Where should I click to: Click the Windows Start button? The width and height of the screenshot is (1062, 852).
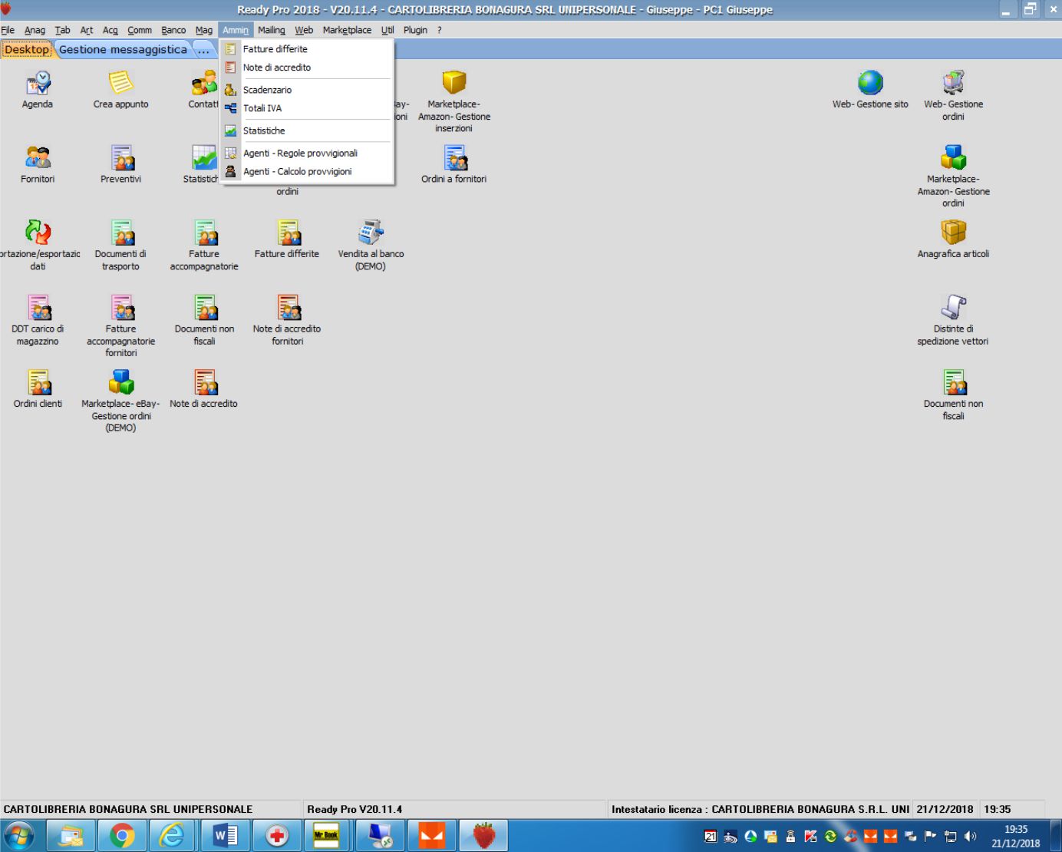[20, 836]
